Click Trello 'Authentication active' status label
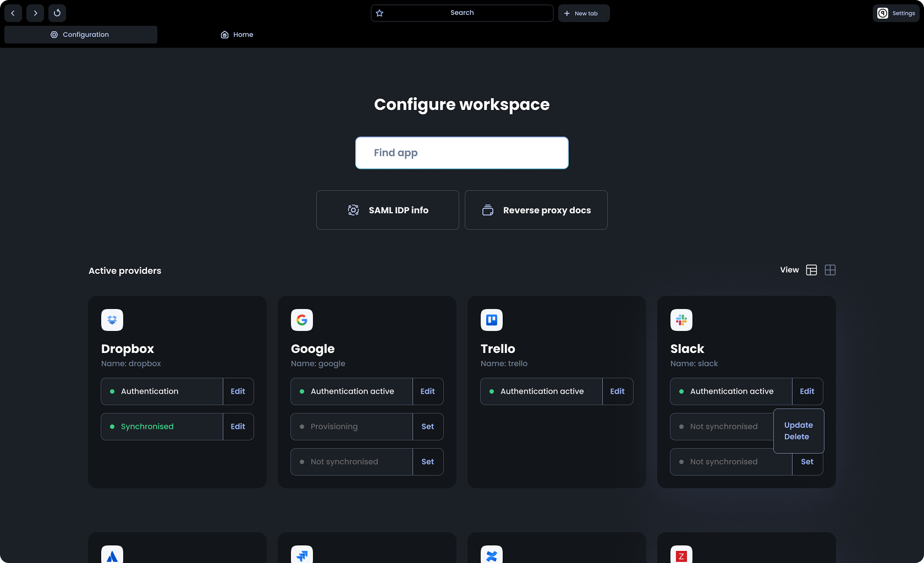924x563 pixels. tap(542, 391)
